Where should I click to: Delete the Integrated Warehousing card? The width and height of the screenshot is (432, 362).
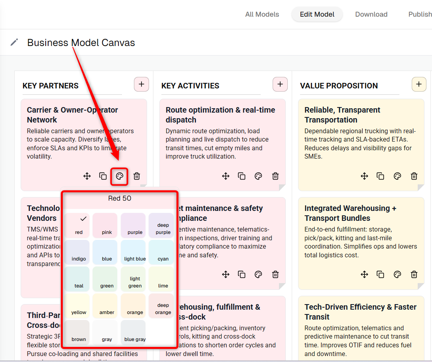pos(414,274)
